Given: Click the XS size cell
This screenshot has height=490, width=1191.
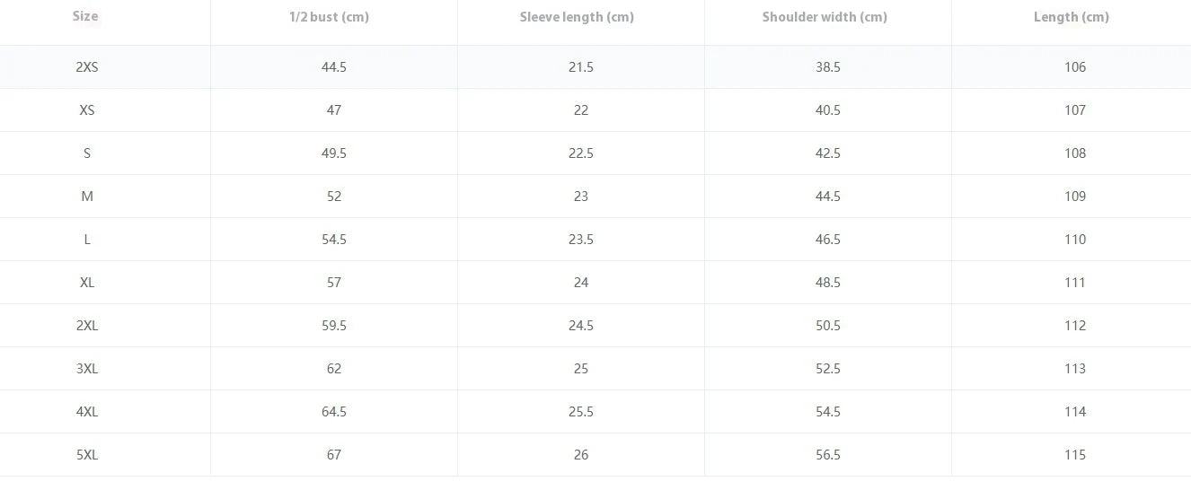Looking at the screenshot, I should pos(87,110).
